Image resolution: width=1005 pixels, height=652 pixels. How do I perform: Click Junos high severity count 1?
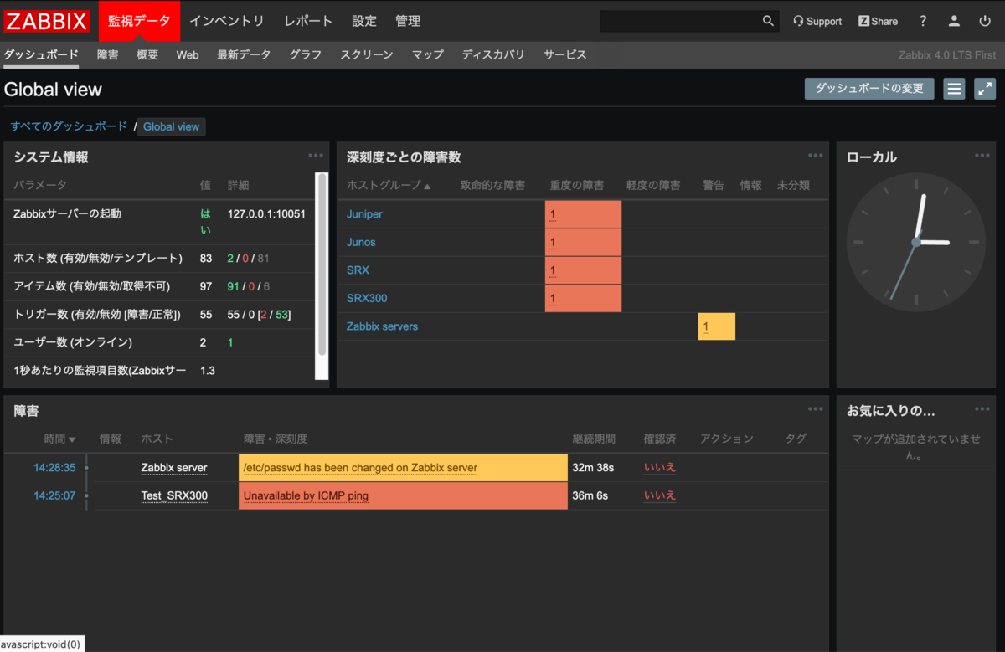[553, 243]
